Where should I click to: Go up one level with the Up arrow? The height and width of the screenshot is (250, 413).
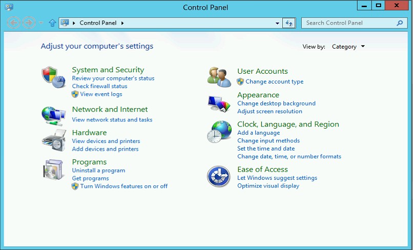52,23
